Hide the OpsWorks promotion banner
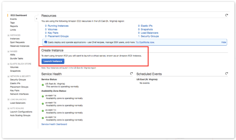236x140 pixels. (224, 42)
